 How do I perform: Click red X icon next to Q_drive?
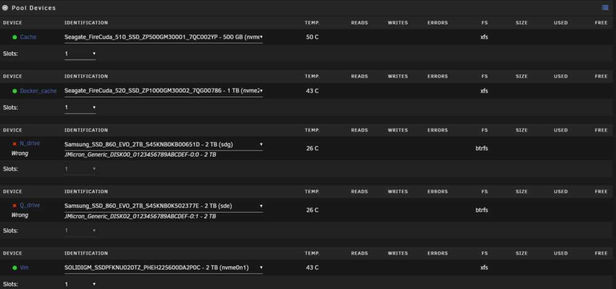click(15, 205)
